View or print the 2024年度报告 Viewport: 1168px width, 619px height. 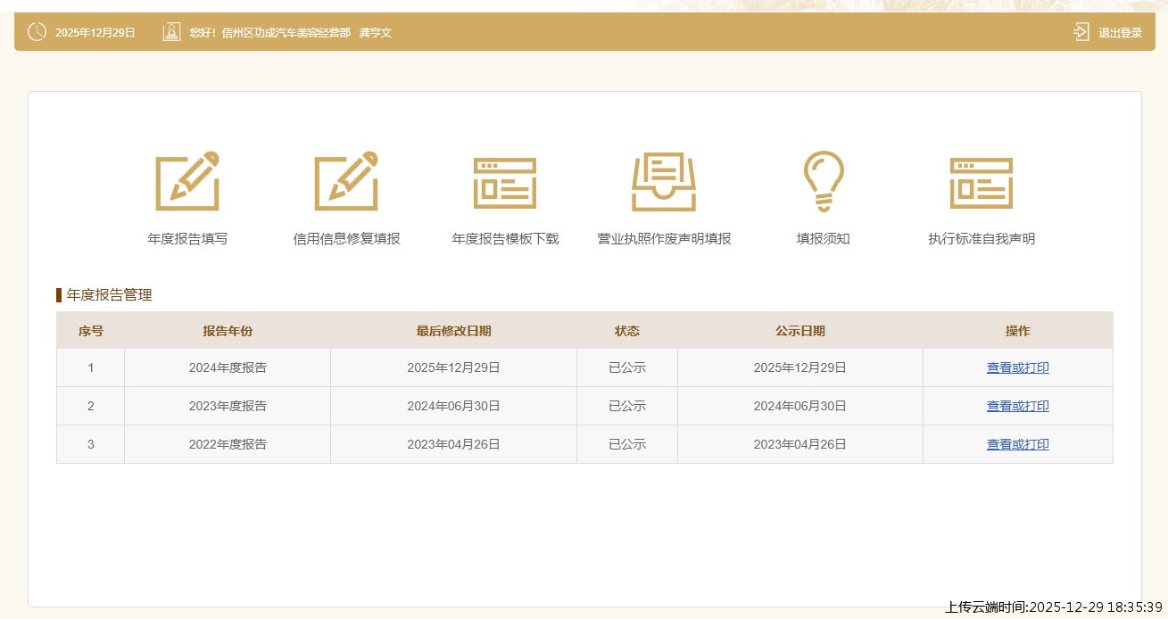[1017, 367]
